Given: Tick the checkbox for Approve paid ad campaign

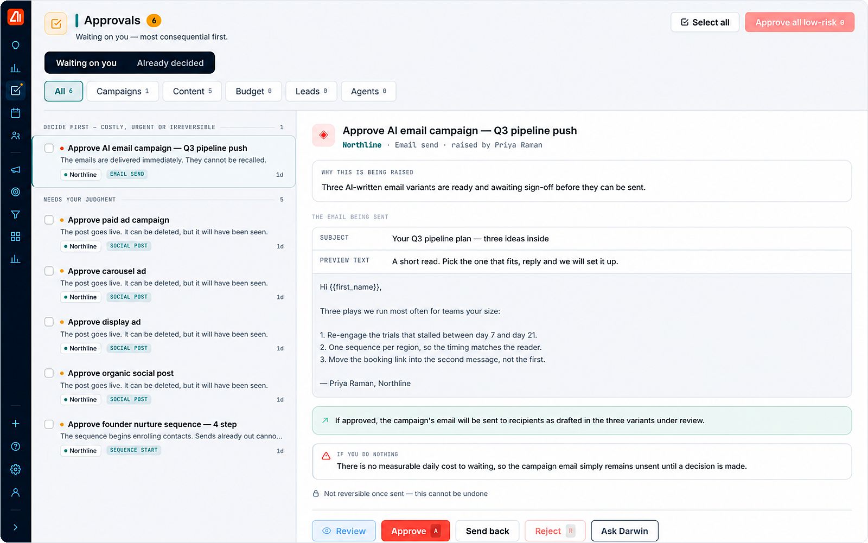Looking at the screenshot, I should [x=49, y=220].
